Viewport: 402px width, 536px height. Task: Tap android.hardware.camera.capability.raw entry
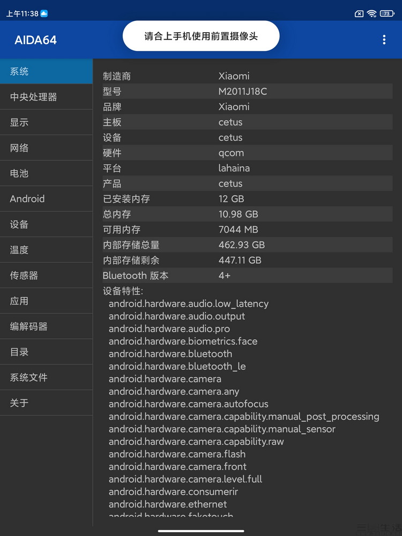(x=196, y=442)
